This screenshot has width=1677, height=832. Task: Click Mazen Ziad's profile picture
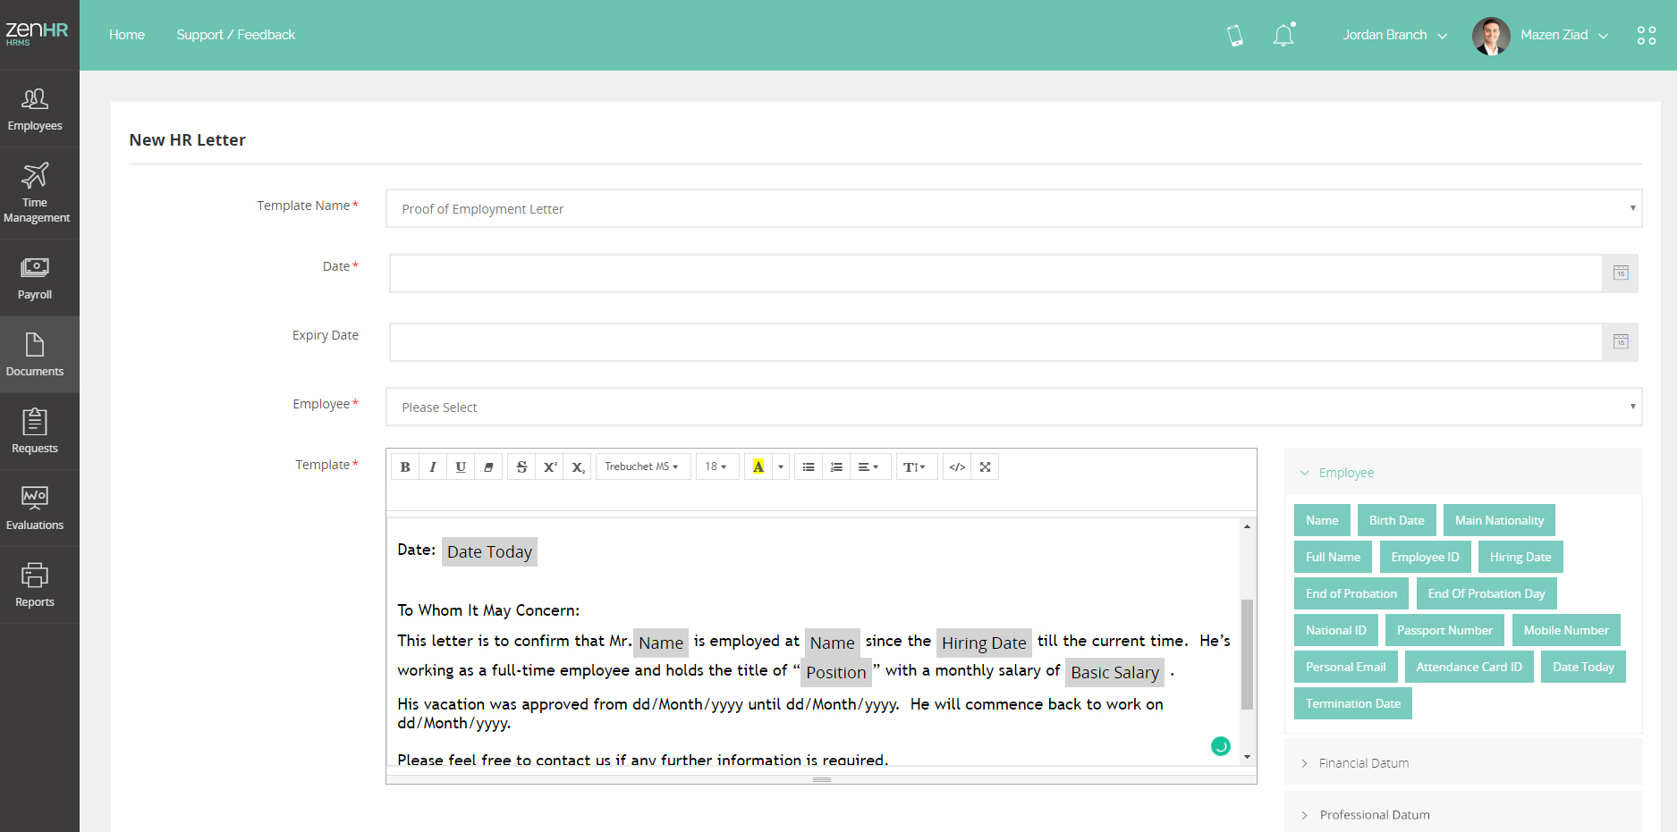click(x=1491, y=36)
